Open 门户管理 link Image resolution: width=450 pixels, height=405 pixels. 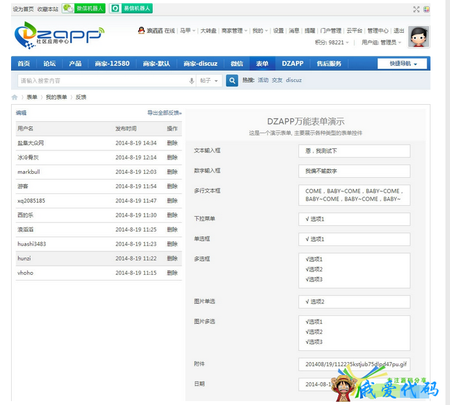330,31
